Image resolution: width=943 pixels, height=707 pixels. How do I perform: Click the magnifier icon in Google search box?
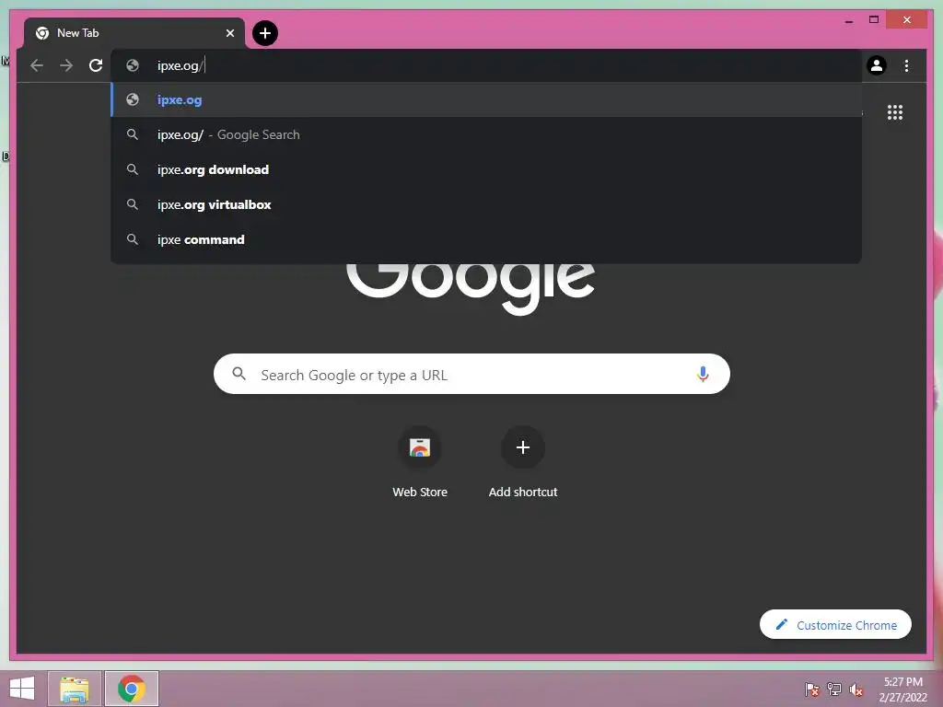pos(239,374)
